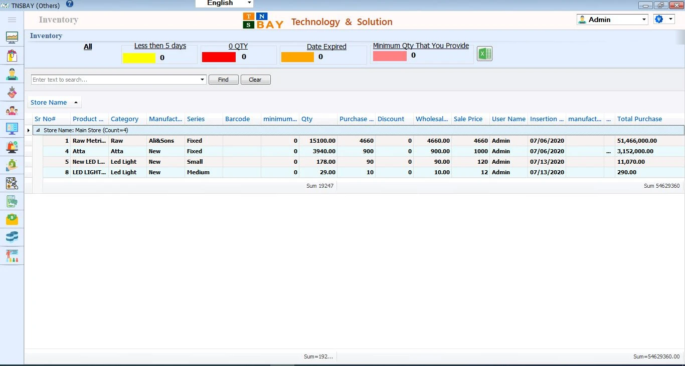
Task: Click the Find button
Action: [223, 80]
